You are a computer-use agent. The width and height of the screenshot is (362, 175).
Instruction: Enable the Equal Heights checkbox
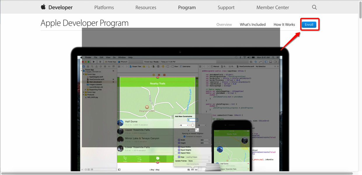pos(176,150)
